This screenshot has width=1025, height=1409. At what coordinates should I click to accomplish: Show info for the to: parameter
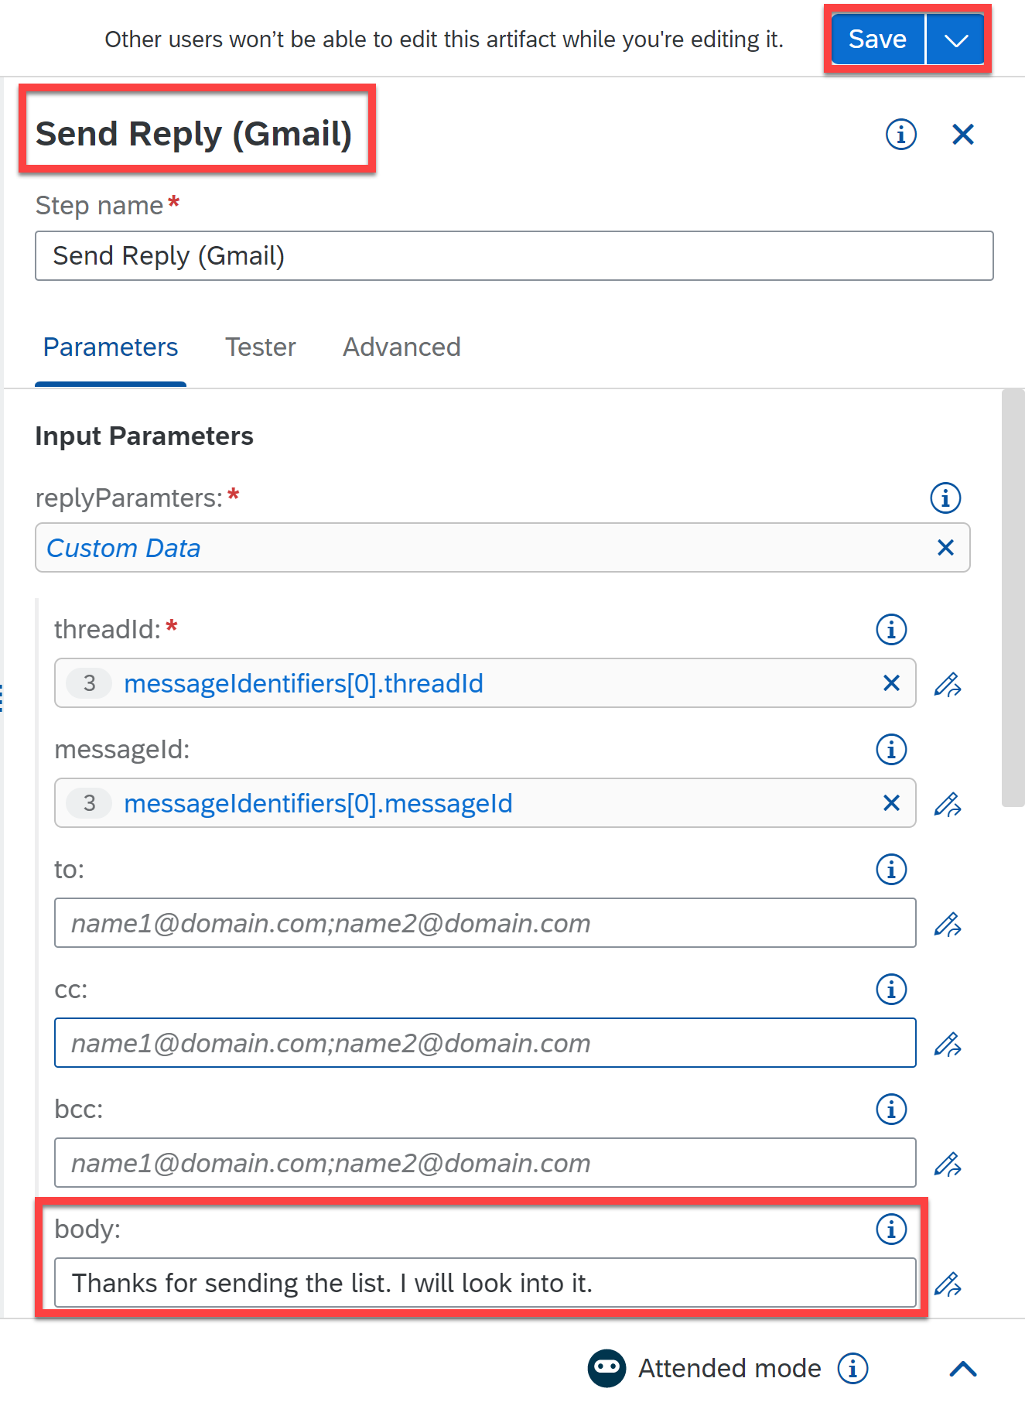891,869
